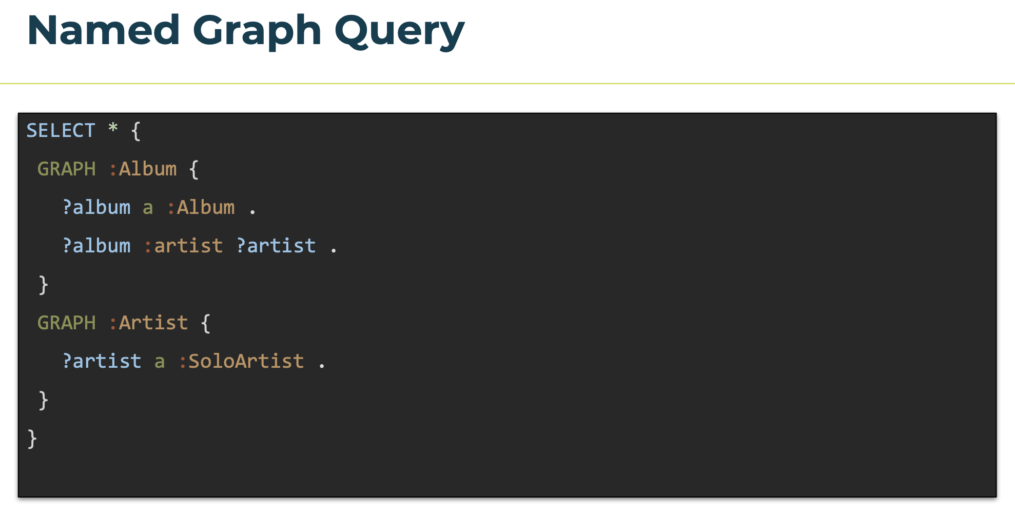This screenshot has width=1015, height=515.
Task: Click the opening brace after ':Artist'
Action: click(206, 323)
